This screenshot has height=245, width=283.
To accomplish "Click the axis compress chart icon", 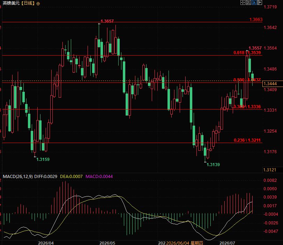I will pos(248,2).
